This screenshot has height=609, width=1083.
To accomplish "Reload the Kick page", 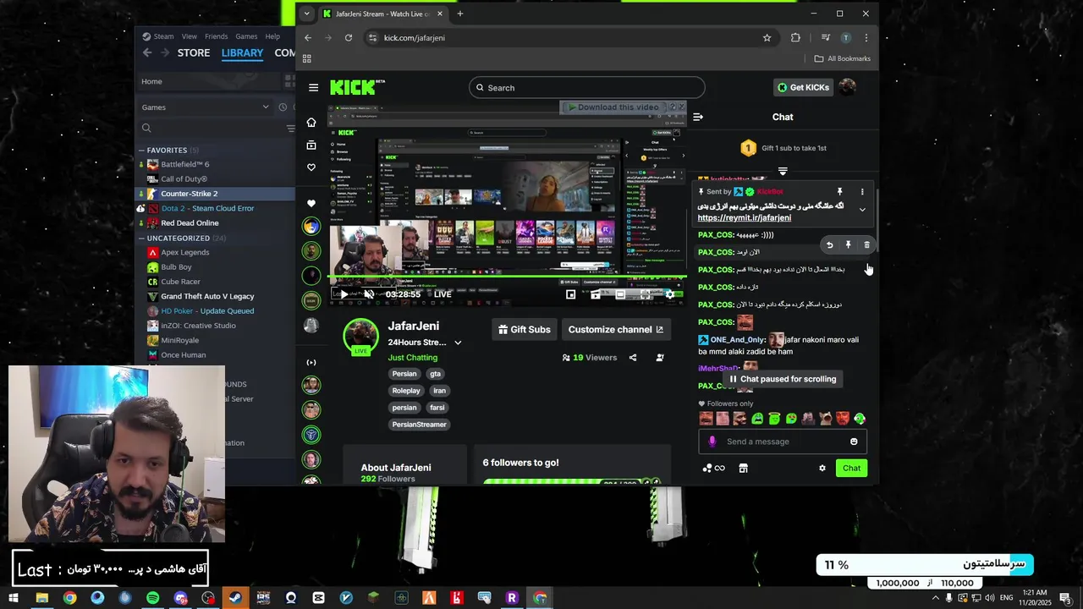I will click(348, 38).
